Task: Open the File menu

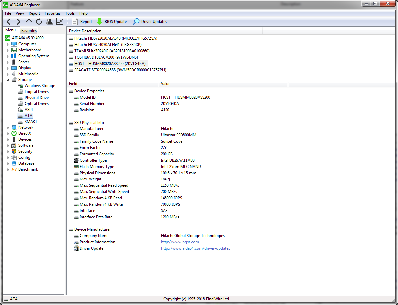Action: point(8,13)
